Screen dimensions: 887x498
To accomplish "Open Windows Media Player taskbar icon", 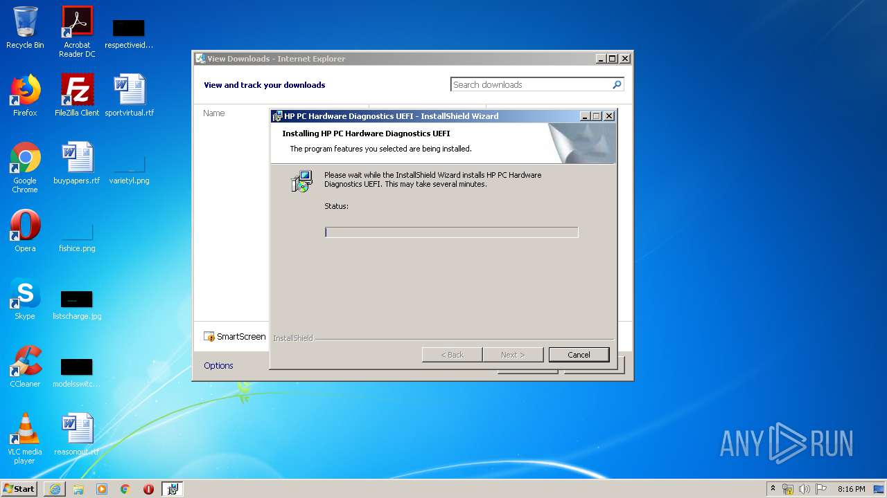I will (102, 489).
